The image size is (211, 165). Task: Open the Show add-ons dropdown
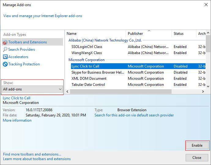pyautogui.click(x=32, y=89)
